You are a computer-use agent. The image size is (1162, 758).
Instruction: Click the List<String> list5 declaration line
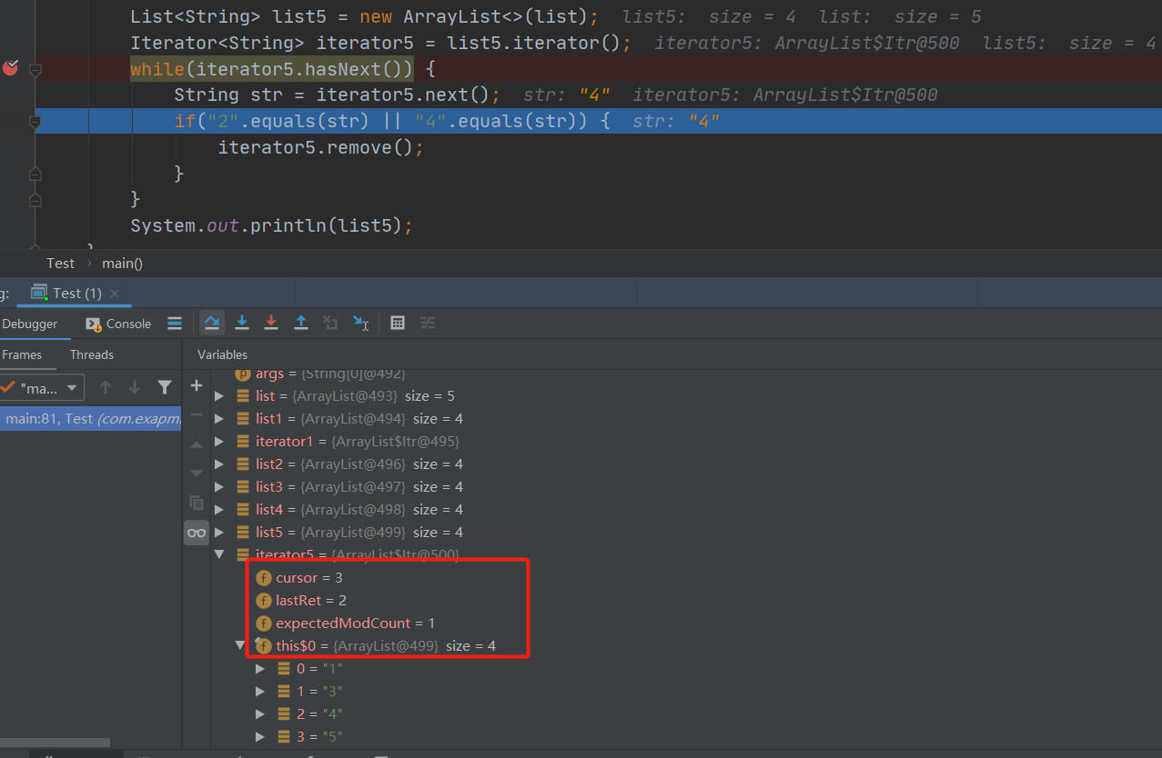click(364, 16)
